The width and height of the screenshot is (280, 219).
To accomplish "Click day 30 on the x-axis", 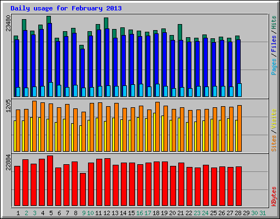I will pos(254,213).
